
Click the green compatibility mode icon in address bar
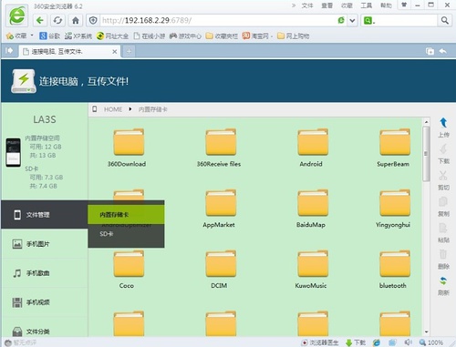[341, 20]
